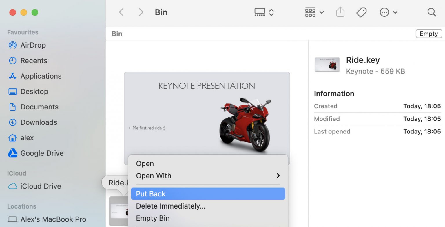Choose Empty Bin in the context menu
Screen dimensions: 445x227
pos(153,218)
